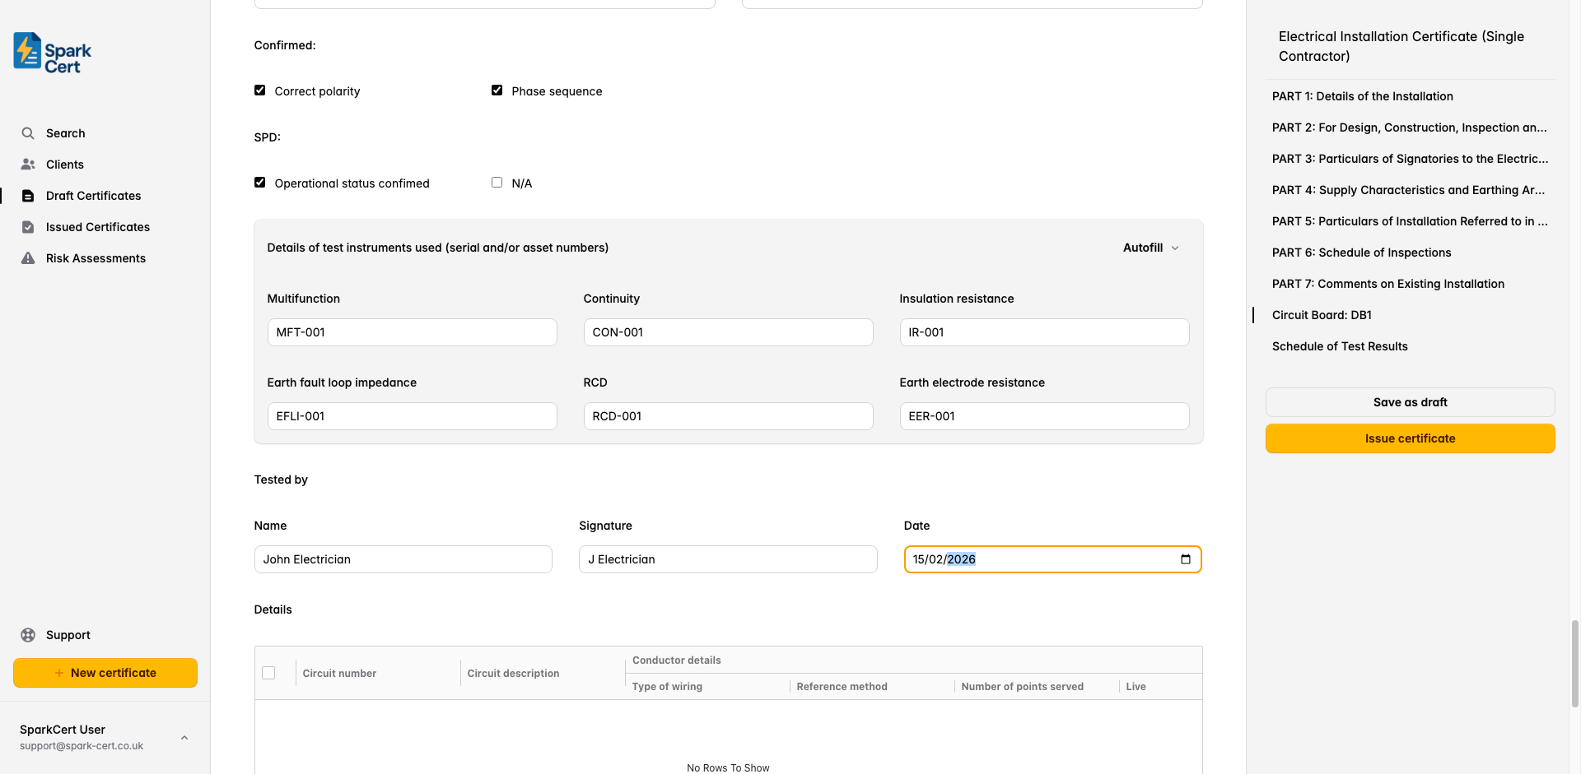Screen dimensions: 1581x774
Task: Go to Schedule of Test Results section
Action: point(1340,346)
